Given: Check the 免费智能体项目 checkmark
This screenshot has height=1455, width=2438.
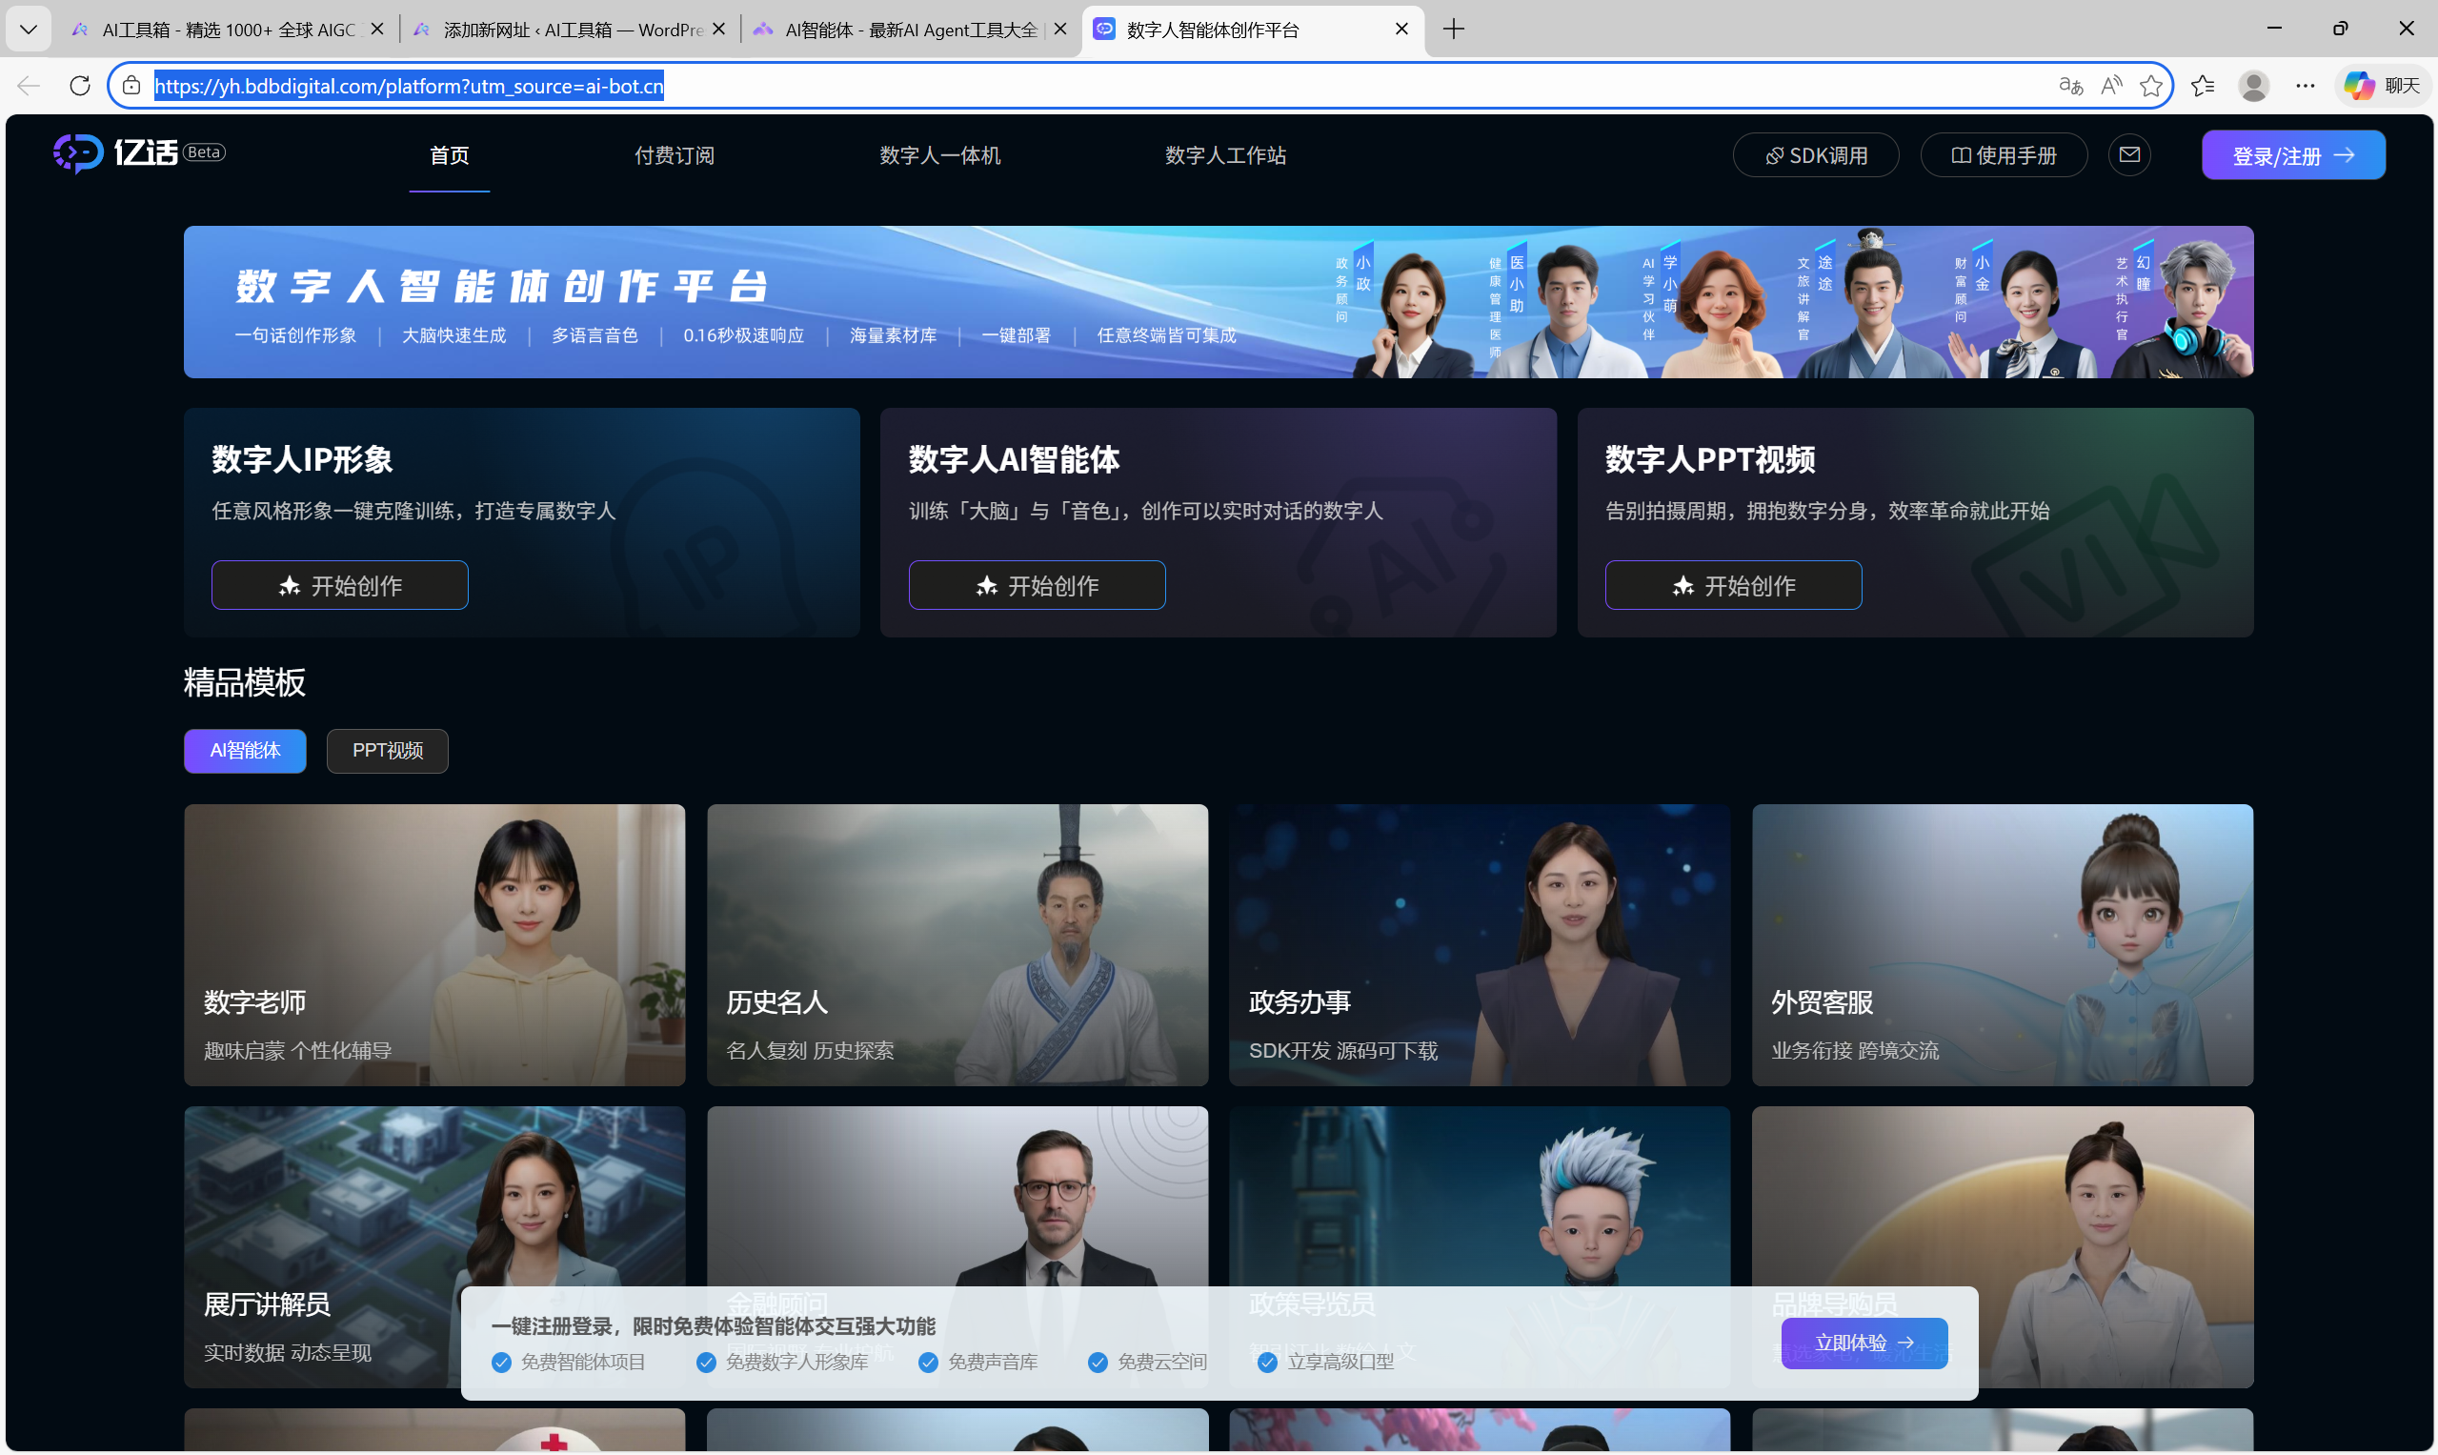Looking at the screenshot, I should click(501, 1362).
